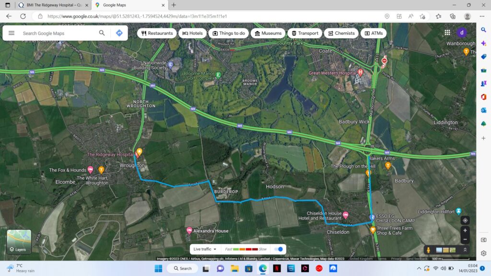Viewport: 491px width, 276px height.
Task: Toggle the live traffic switch
Action: 278,249
